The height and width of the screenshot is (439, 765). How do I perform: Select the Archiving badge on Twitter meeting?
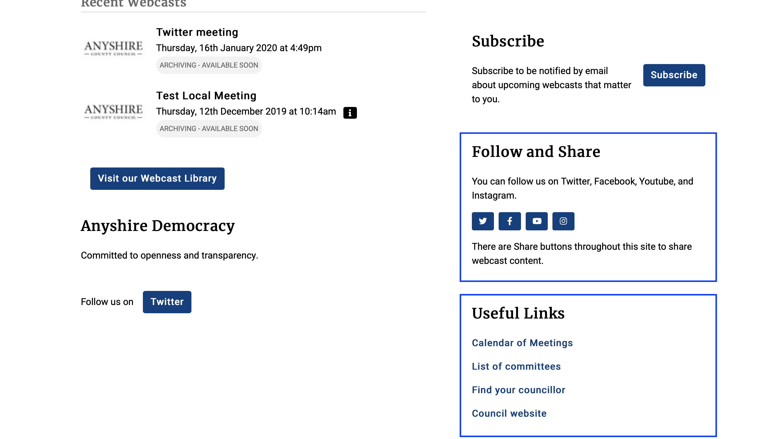point(208,65)
